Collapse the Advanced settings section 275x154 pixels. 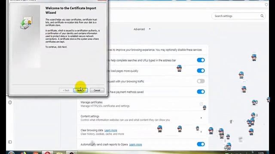[142, 29]
